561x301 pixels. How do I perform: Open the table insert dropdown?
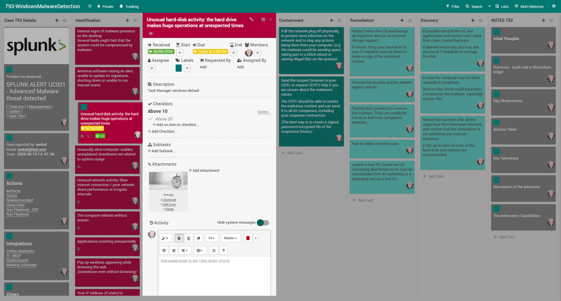pos(200,250)
